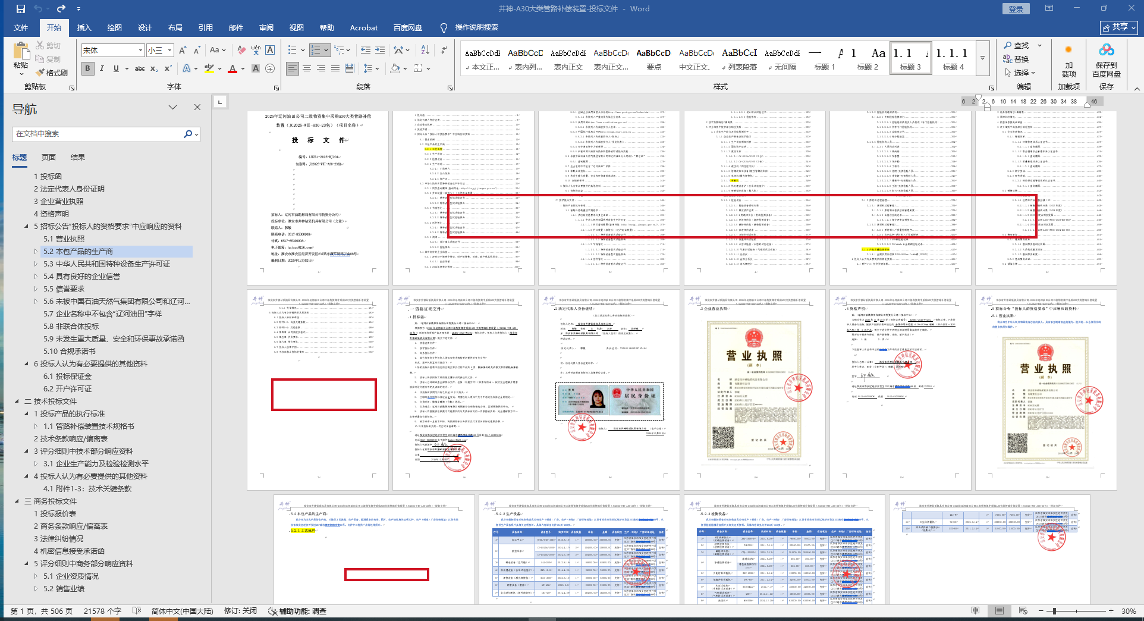The height and width of the screenshot is (621, 1144).
Task: Open navigation pane options dropdown arrow
Action: pyautogui.click(x=172, y=107)
